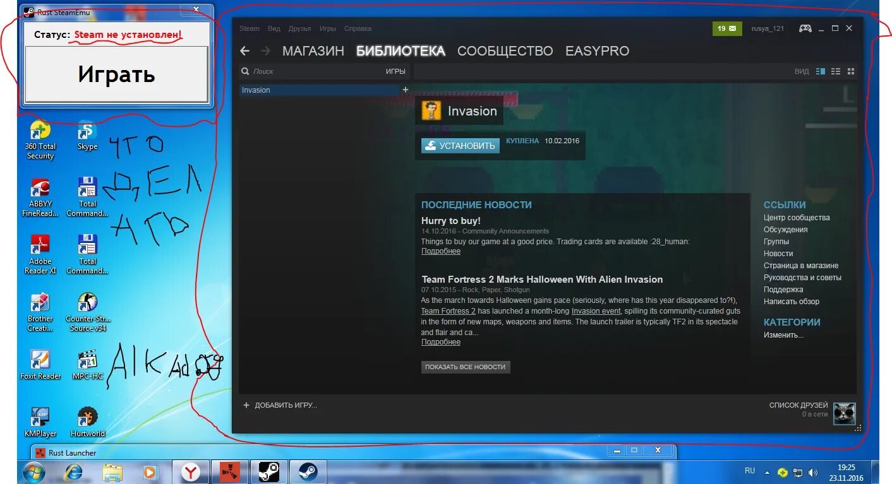
Task: Open Обсуждения link
Action: pyautogui.click(x=785, y=230)
